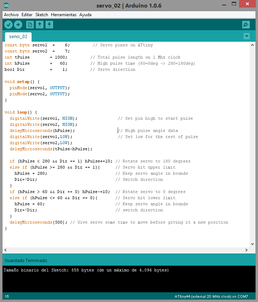Click the editor scroll up arrow
258x302 pixels.
[x=252, y=45]
